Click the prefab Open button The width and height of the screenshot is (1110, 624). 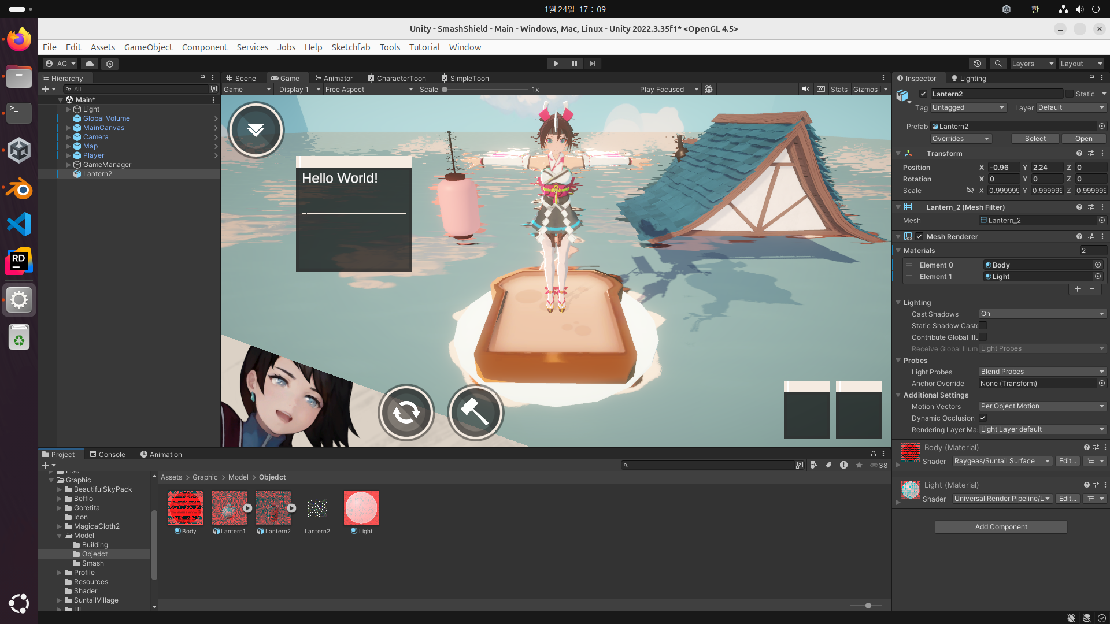pyautogui.click(x=1083, y=139)
